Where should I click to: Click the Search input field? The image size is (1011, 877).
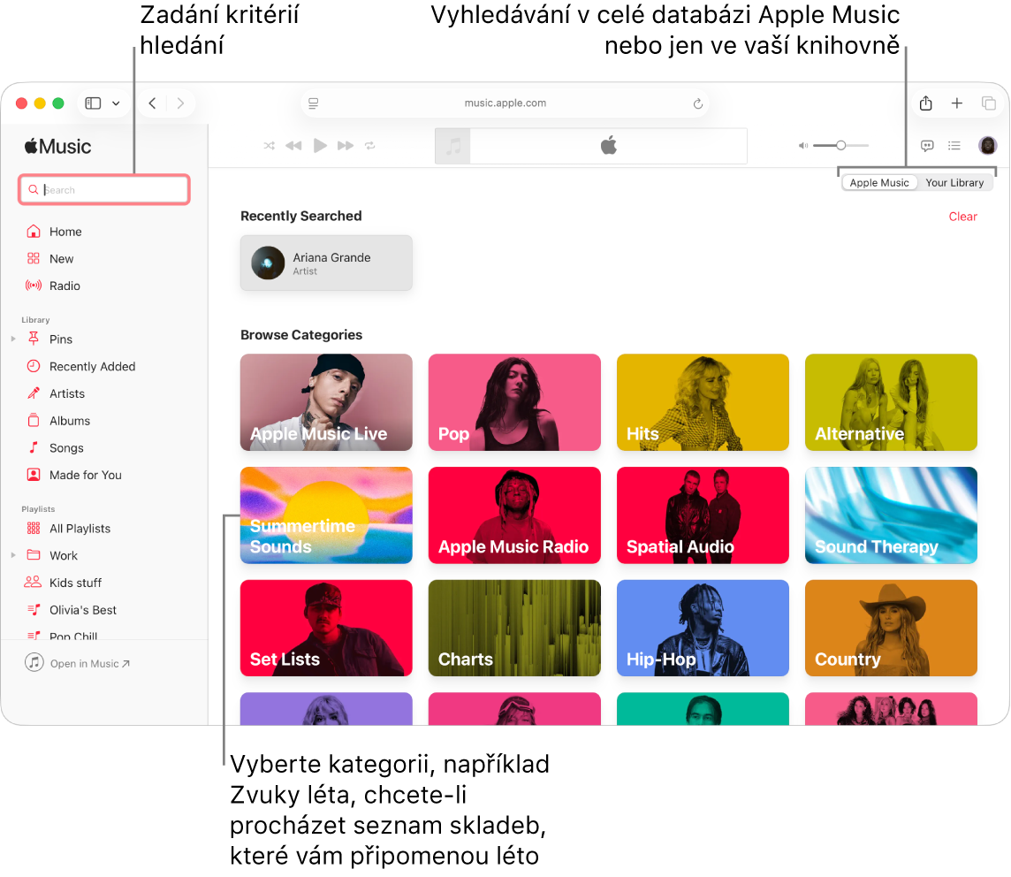pyautogui.click(x=103, y=189)
